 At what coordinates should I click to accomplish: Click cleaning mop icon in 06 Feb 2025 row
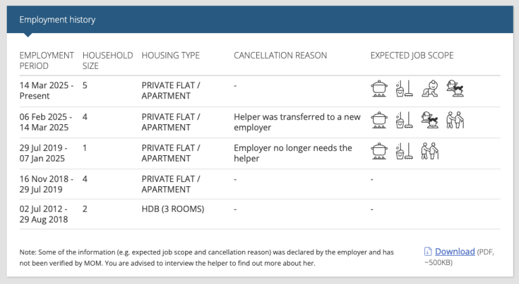tap(404, 120)
